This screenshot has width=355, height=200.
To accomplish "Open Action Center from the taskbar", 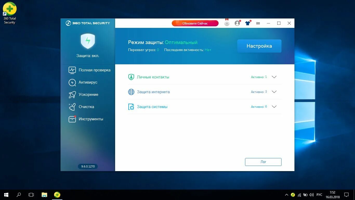I will point(346,195).
